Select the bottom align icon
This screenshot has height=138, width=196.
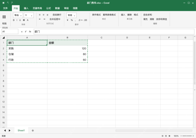(47, 15)
